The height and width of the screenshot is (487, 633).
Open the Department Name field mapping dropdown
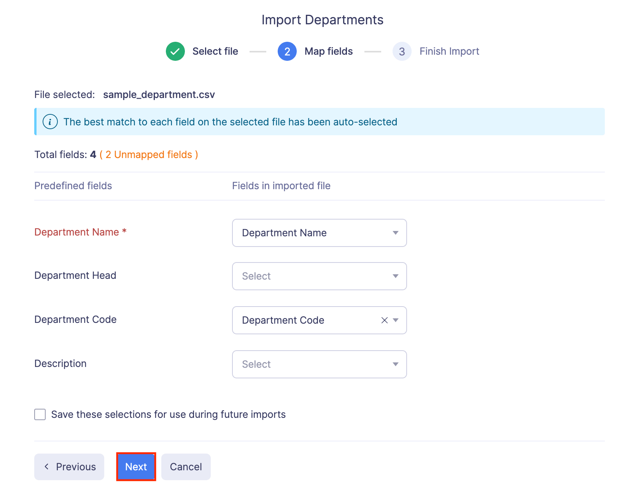[312, 233]
